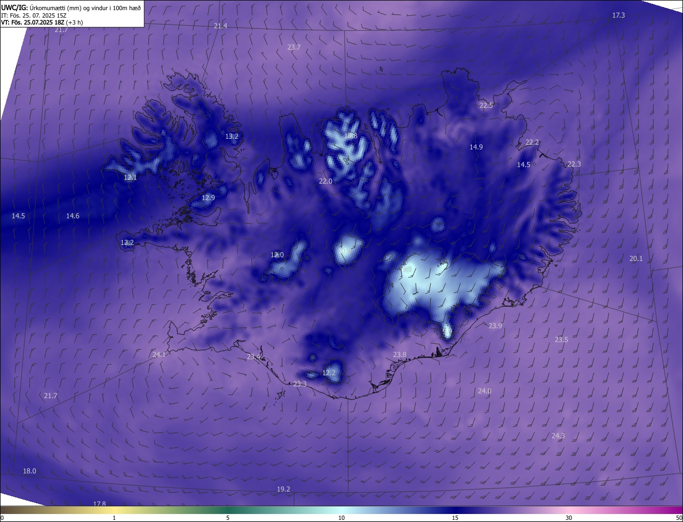Click the 17.8 value label

(99, 504)
